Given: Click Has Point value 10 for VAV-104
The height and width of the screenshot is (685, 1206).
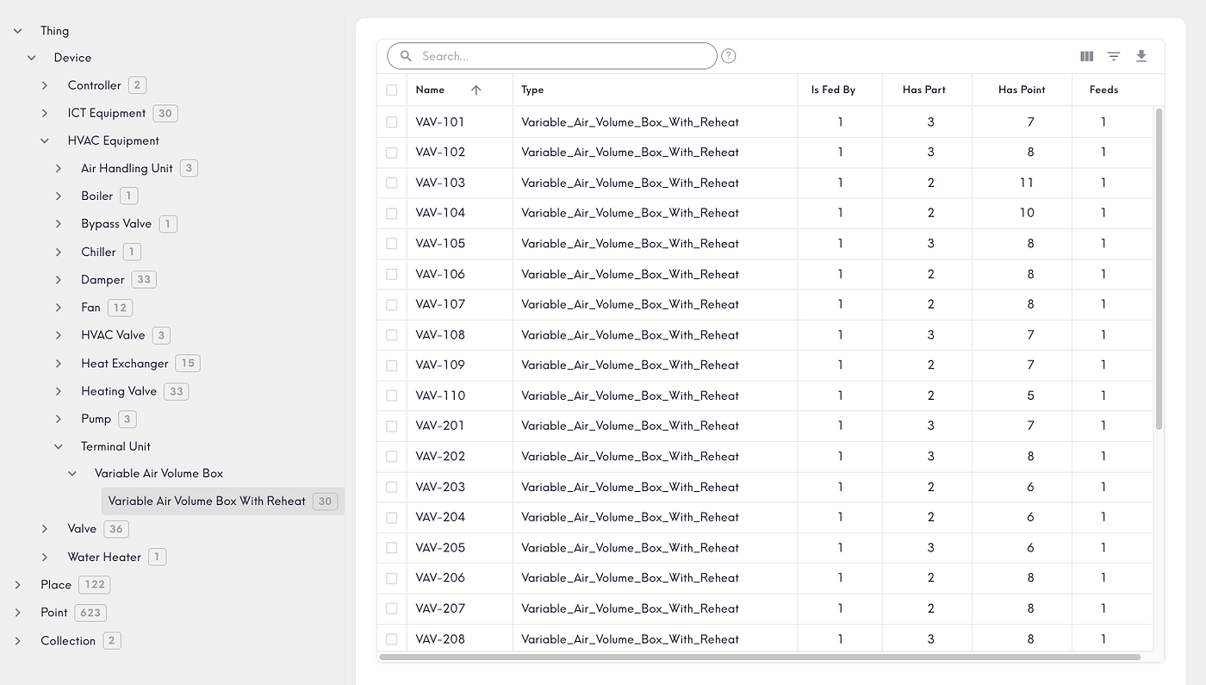Looking at the screenshot, I should tap(1027, 213).
